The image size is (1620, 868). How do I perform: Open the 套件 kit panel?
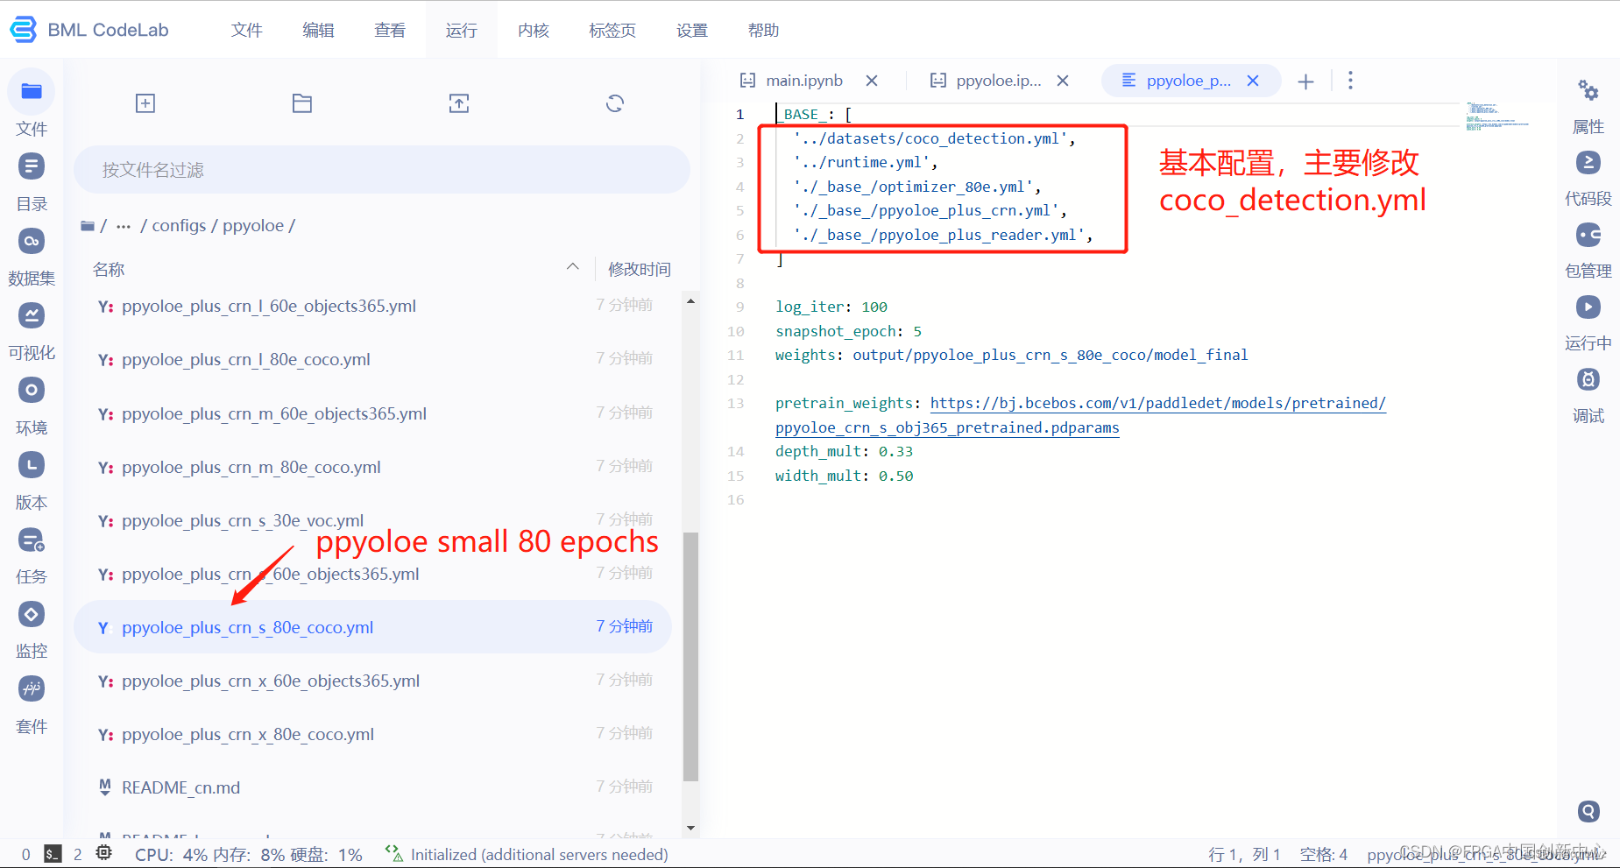(x=32, y=688)
